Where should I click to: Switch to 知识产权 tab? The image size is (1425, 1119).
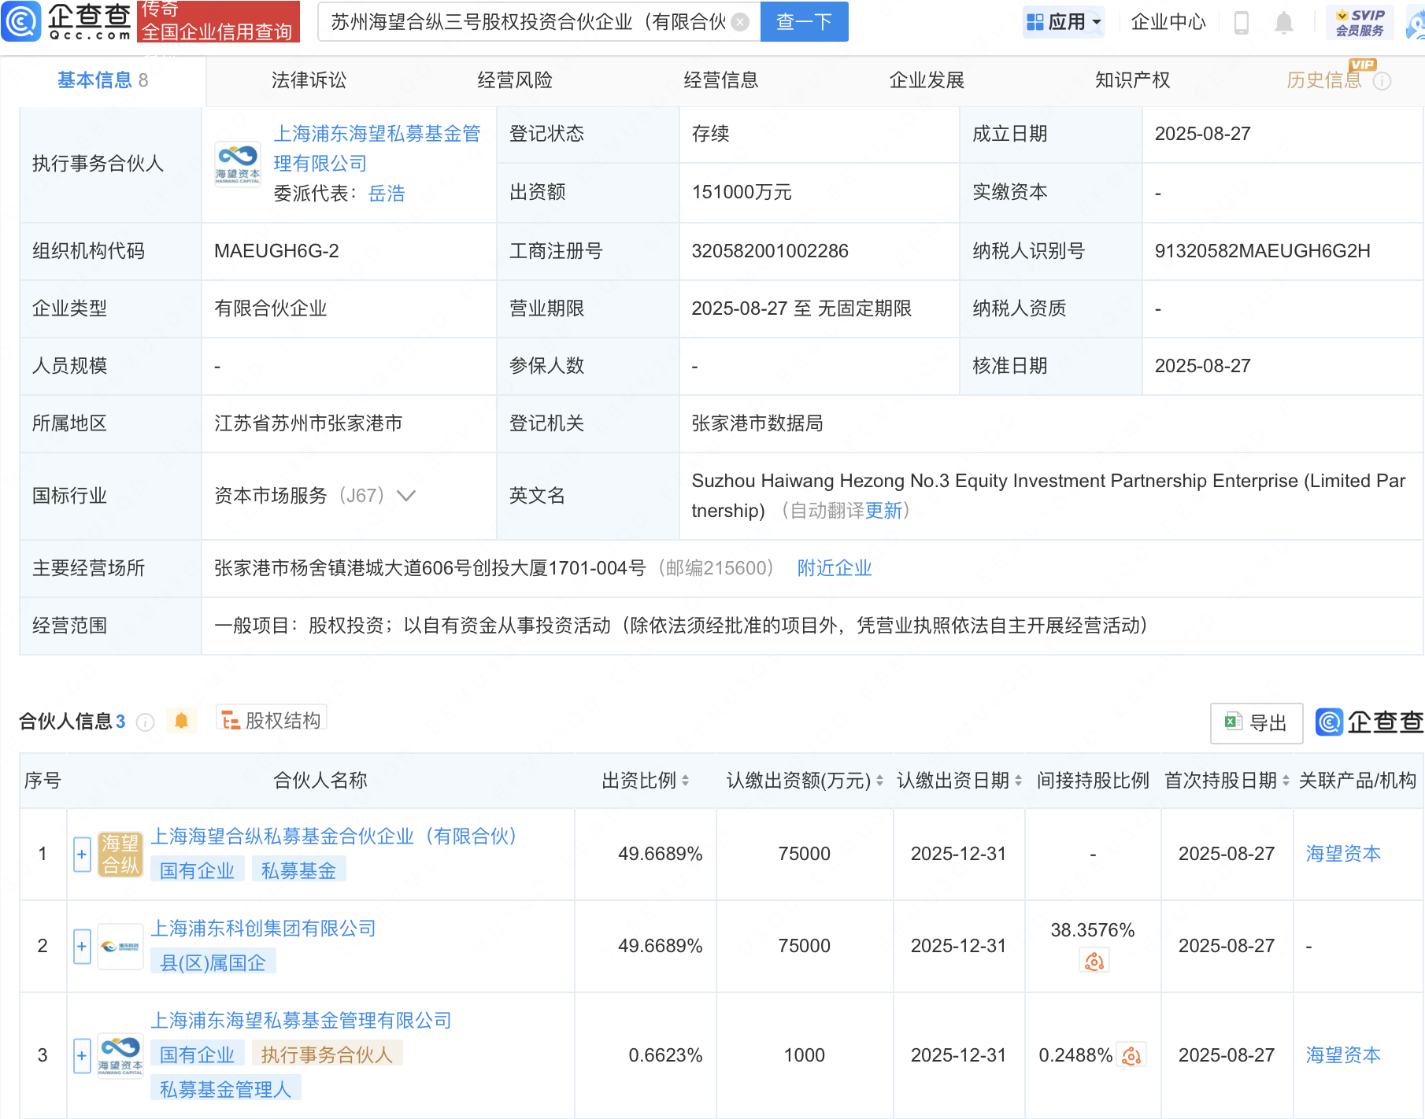click(1132, 80)
